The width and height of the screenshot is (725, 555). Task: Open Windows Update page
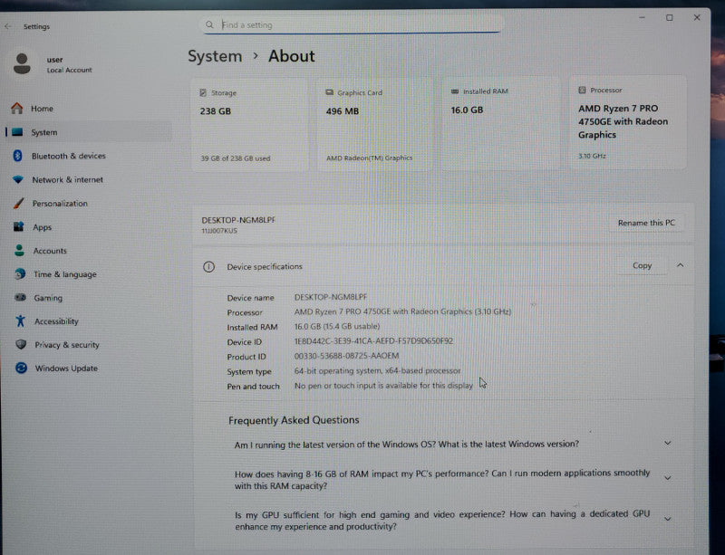[x=88, y=368]
